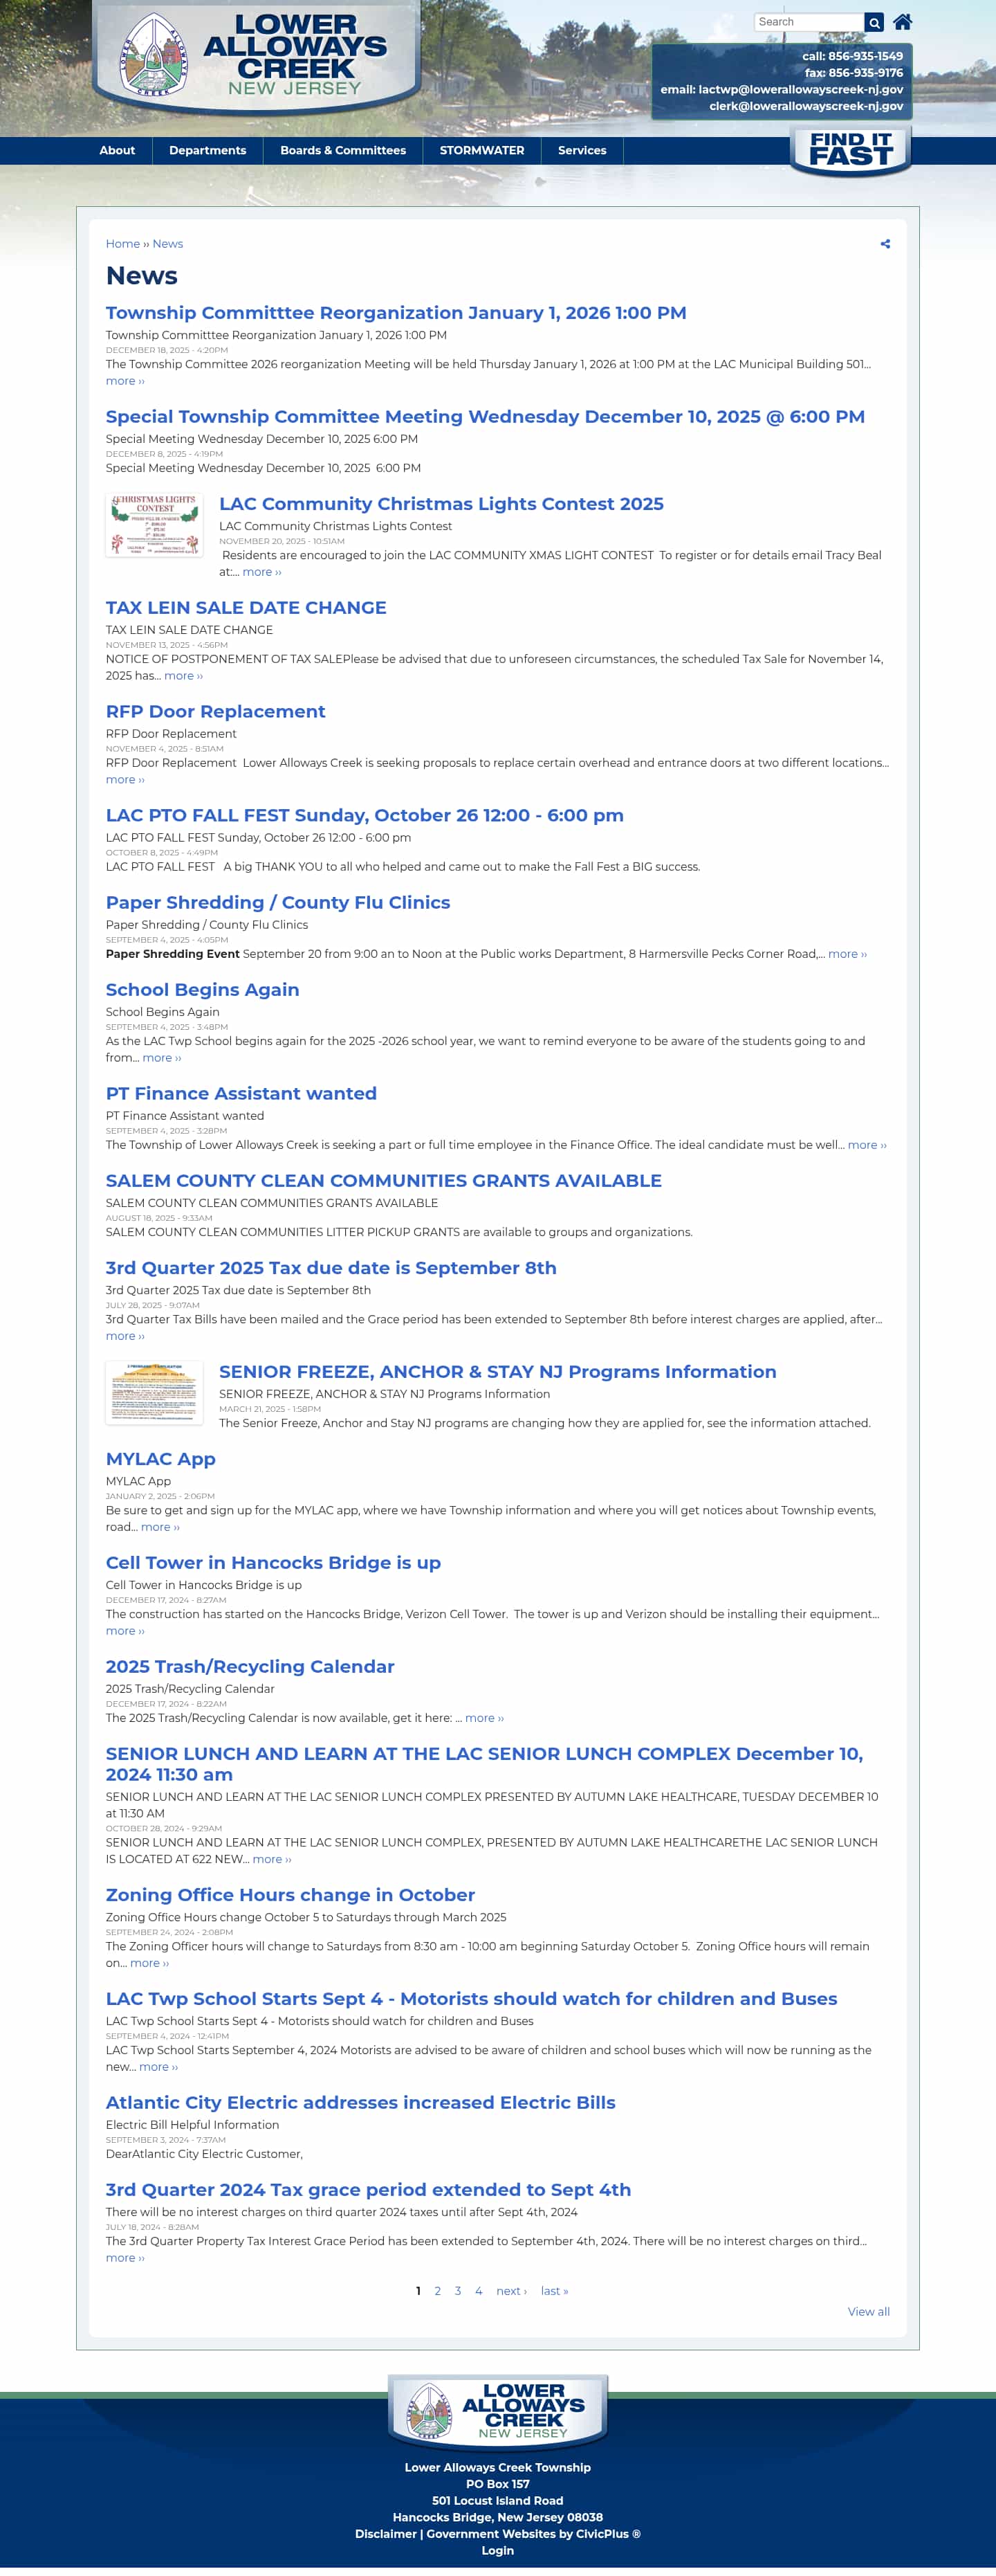This screenshot has height=2576, width=996.
Task: Click more » in 2025 Trash/Recycling Calendar summary
Action: point(485,1718)
